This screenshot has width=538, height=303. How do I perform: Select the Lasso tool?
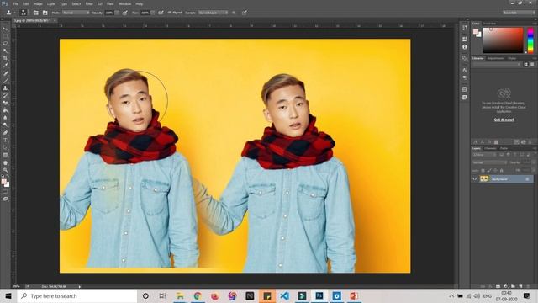[x=5, y=44]
